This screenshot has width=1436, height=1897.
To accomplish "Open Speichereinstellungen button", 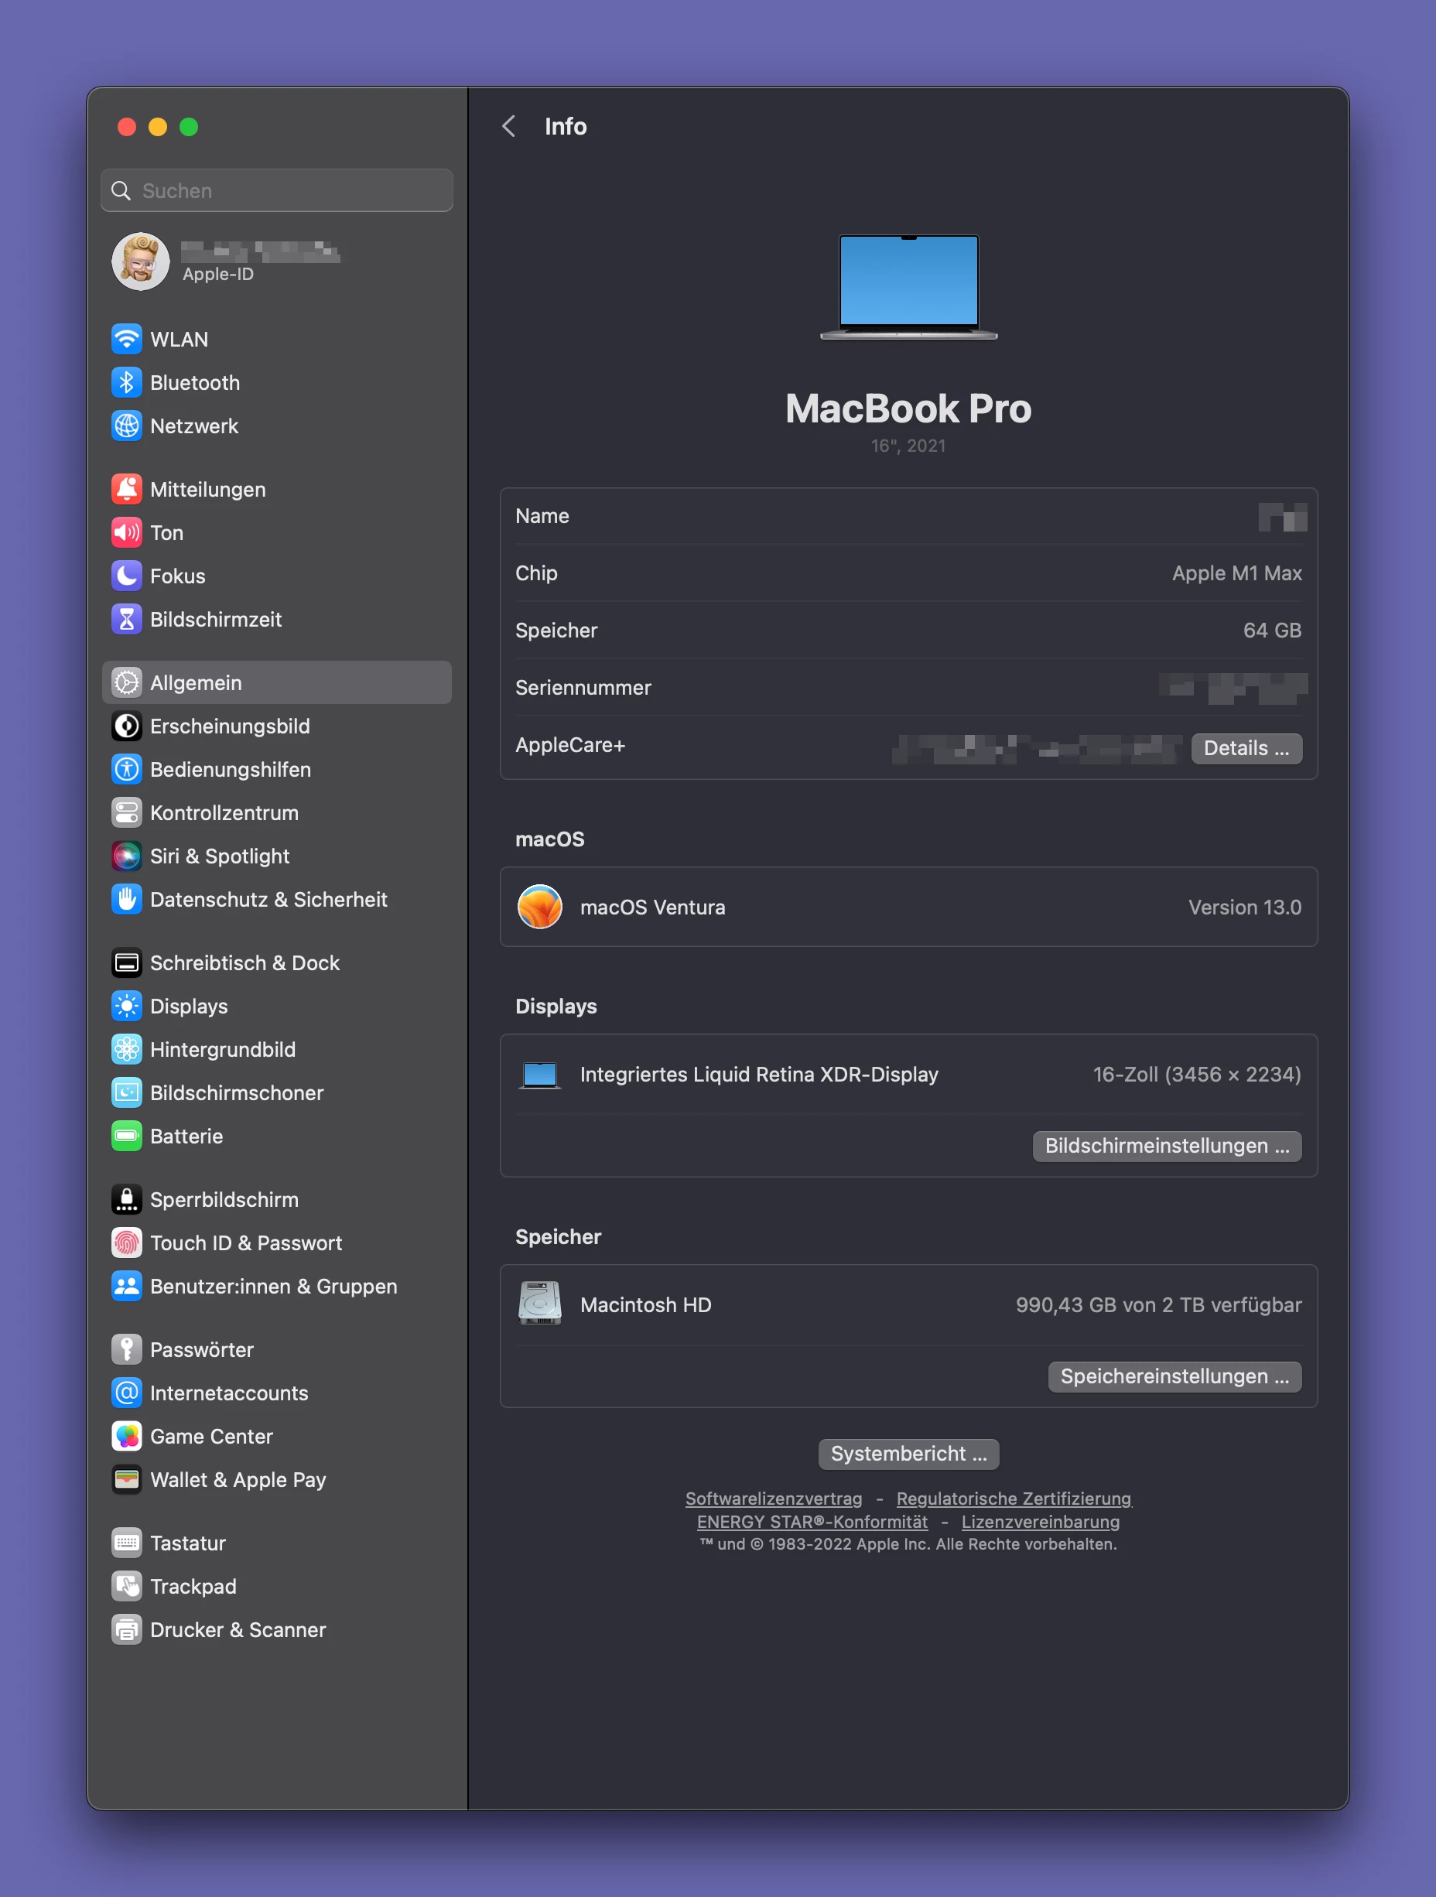I will [1174, 1376].
